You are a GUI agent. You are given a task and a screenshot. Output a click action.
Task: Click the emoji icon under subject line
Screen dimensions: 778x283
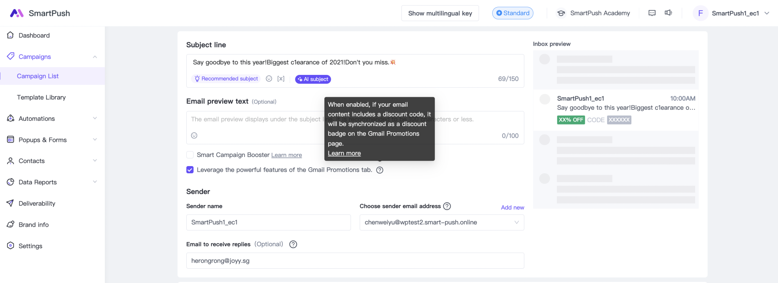(x=269, y=79)
